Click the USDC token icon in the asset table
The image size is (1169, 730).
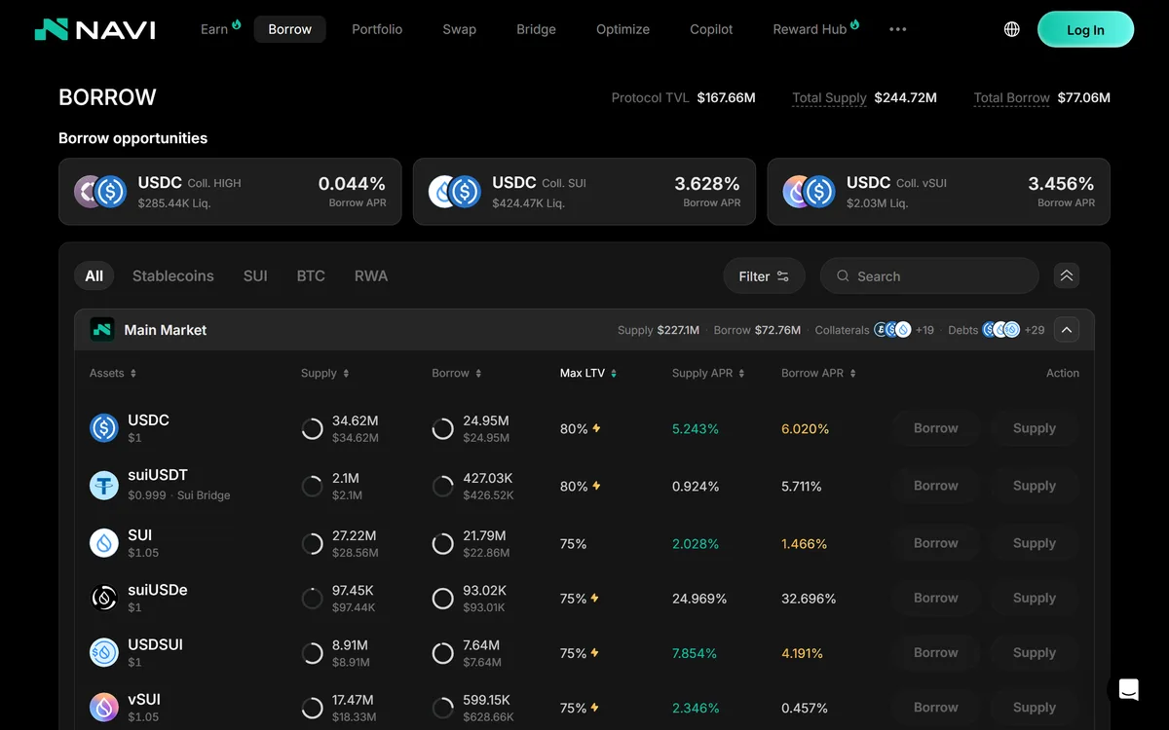click(104, 428)
